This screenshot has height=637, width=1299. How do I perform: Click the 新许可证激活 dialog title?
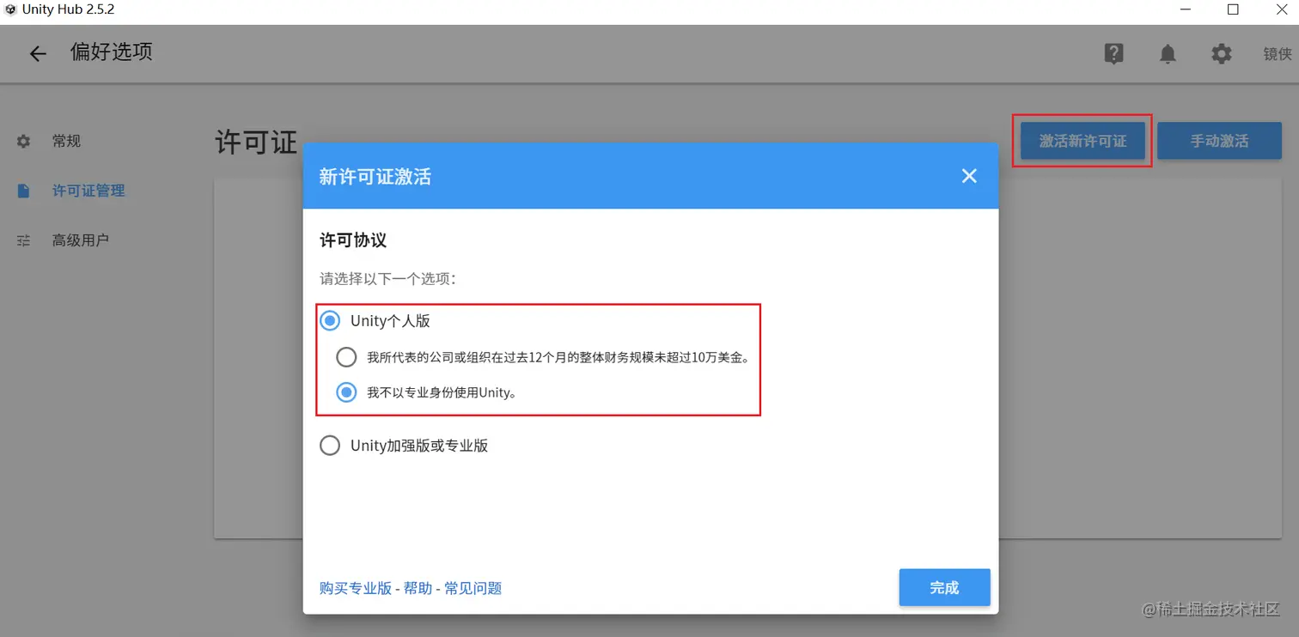pos(375,177)
